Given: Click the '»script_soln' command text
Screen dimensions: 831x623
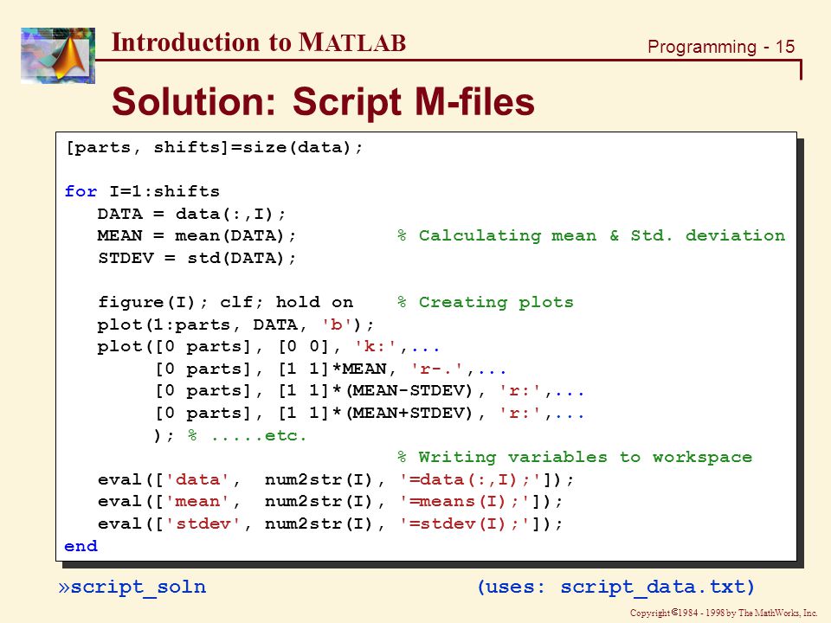Looking at the screenshot, I should [132, 587].
